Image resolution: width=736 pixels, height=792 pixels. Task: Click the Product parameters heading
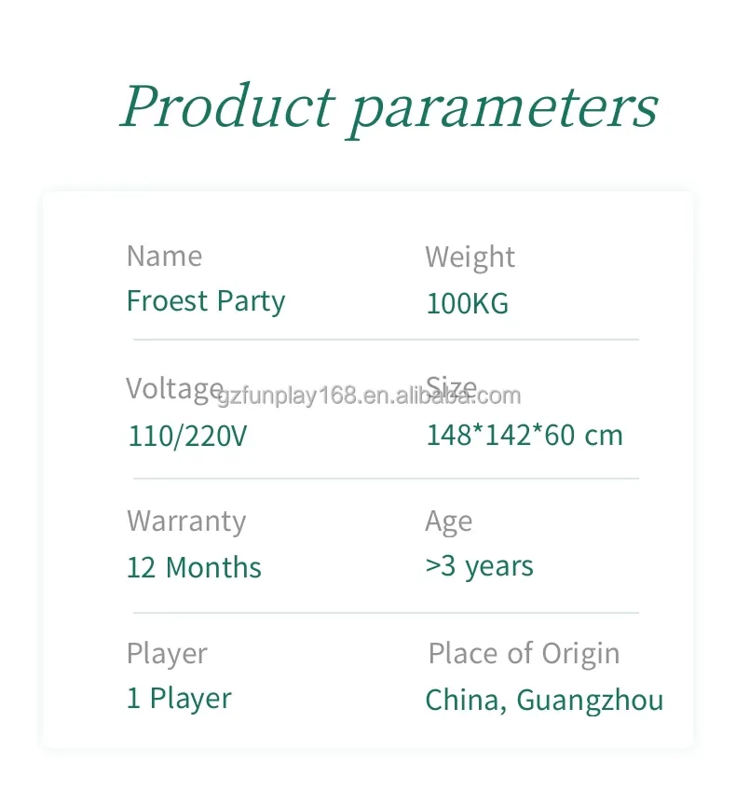point(388,106)
